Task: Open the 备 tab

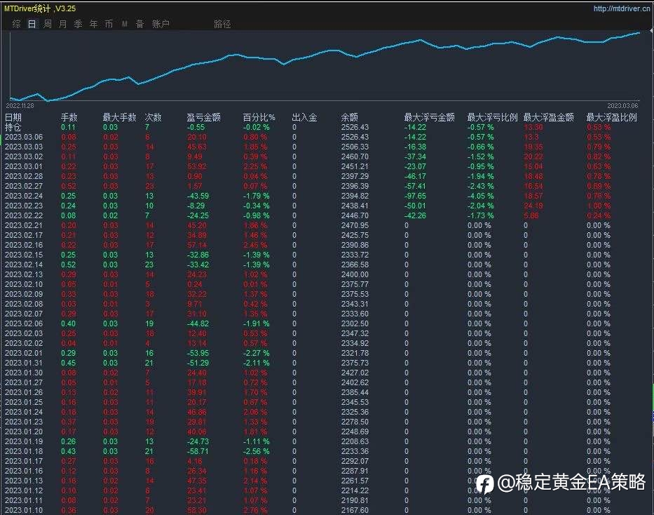Action: pyautogui.click(x=139, y=24)
